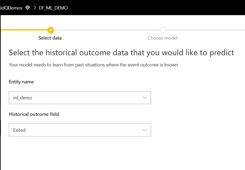Click the Historical outcome field label

point(34,114)
